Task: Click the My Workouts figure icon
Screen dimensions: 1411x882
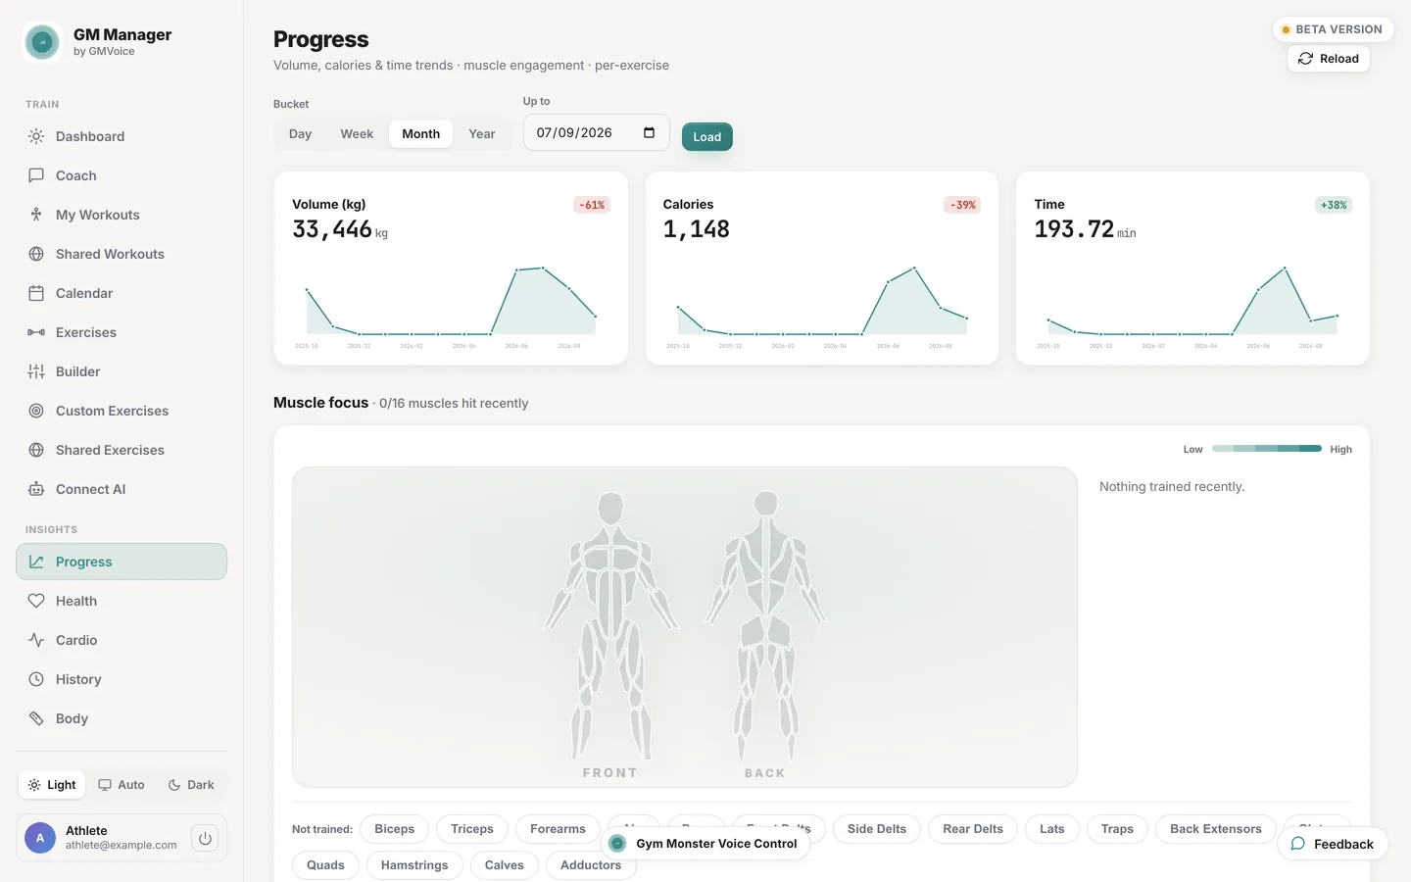Action: coord(36,215)
